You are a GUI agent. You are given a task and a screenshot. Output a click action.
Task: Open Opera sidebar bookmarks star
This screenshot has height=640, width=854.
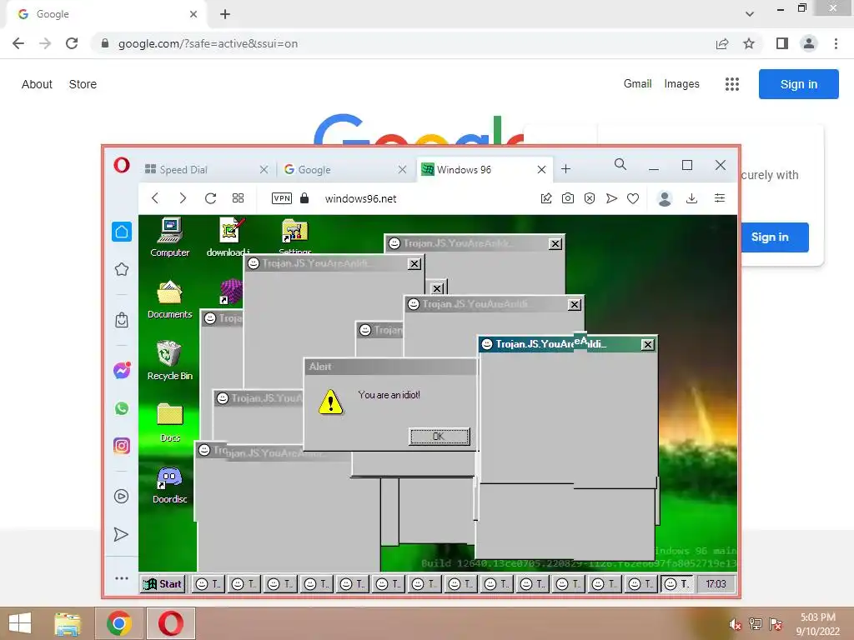click(122, 269)
